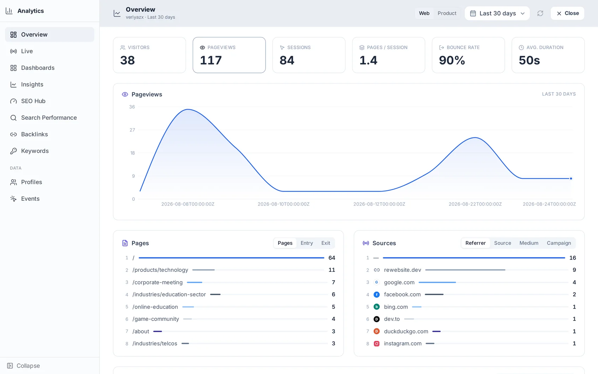Viewport: 598px width, 374px height.
Task: Click the Pageviews eye icon in chart header
Action: (125, 94)
